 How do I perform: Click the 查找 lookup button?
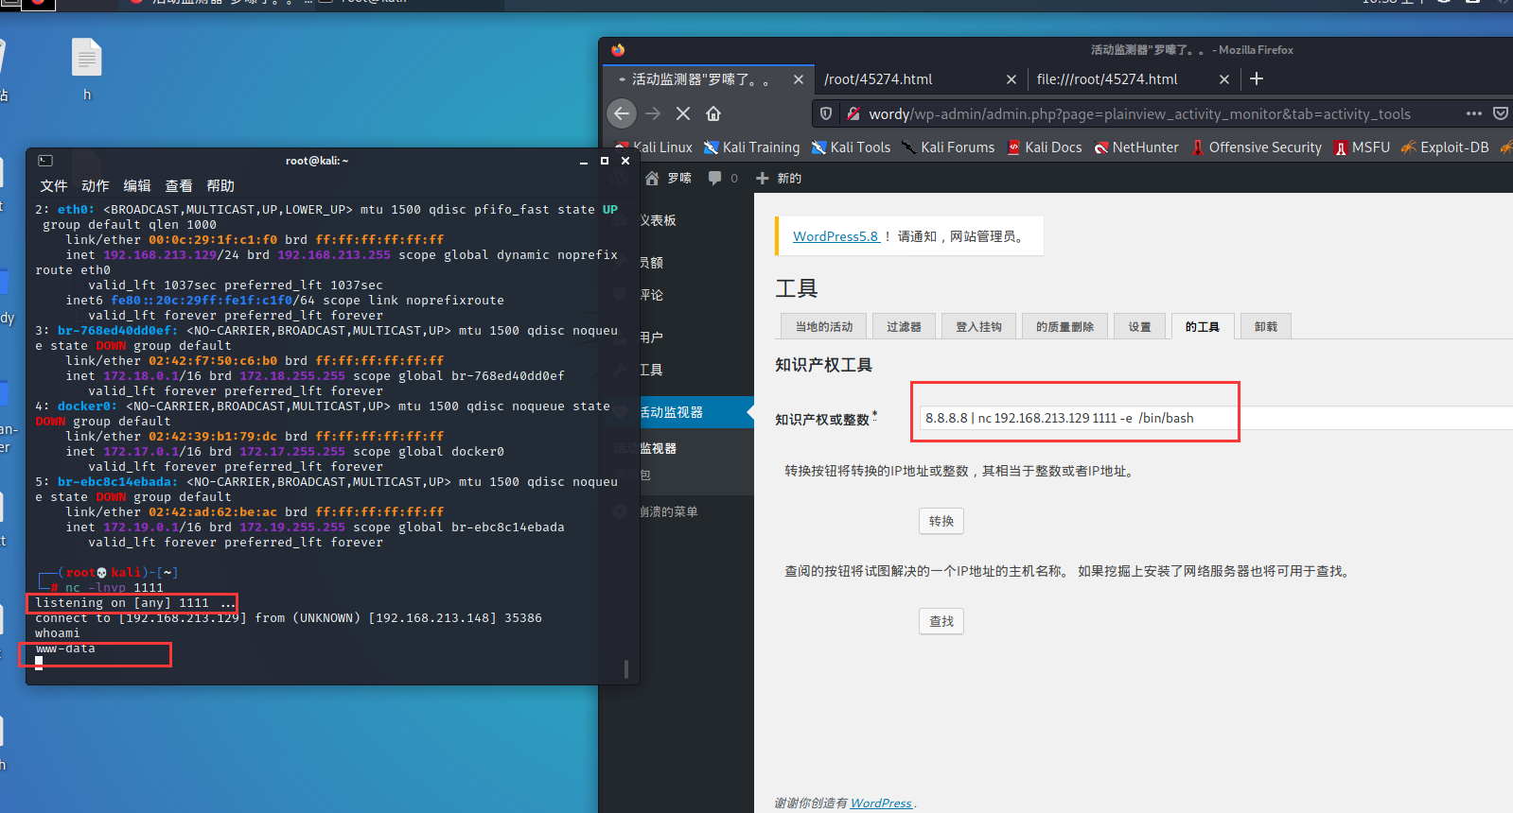pos(941,621)
